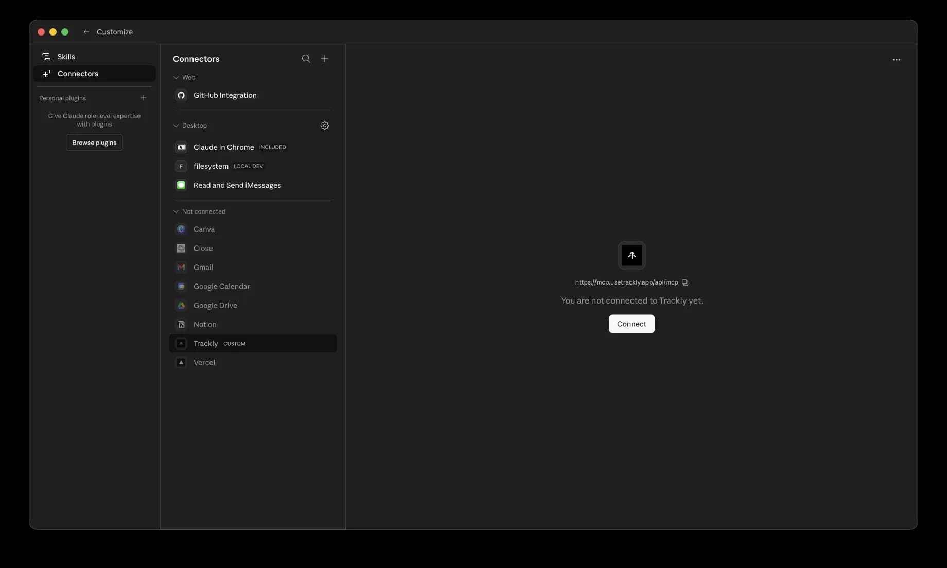Select the Notion connector icon

(181, 324)
